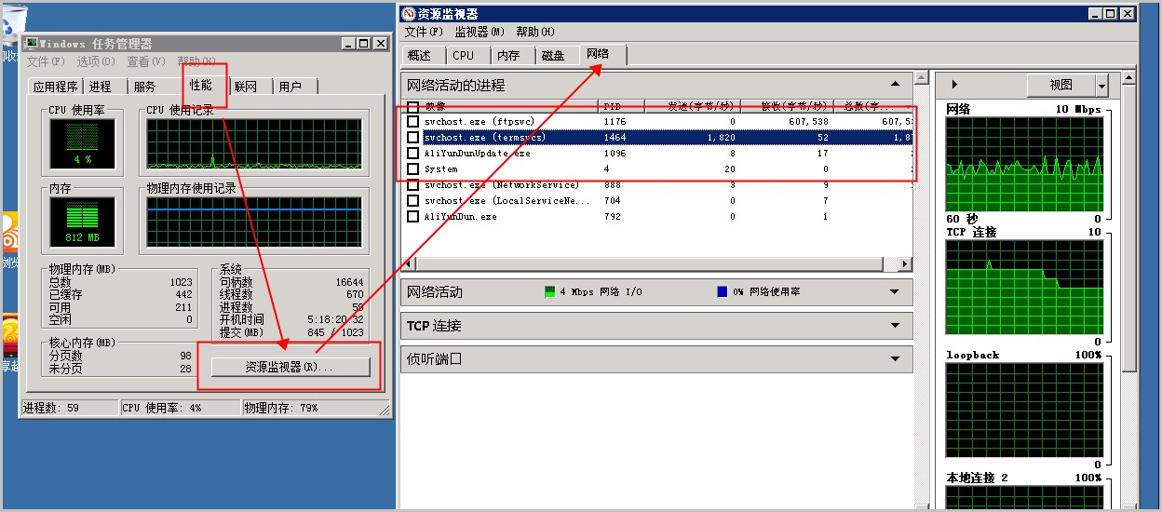1162x512 pixels.
Task: Click the 607,538 receive value
Action: click(x=807, y=122)
